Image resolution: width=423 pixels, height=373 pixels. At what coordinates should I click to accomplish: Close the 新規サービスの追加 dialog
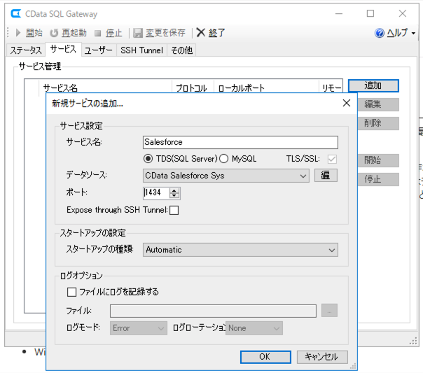[347, 103]
